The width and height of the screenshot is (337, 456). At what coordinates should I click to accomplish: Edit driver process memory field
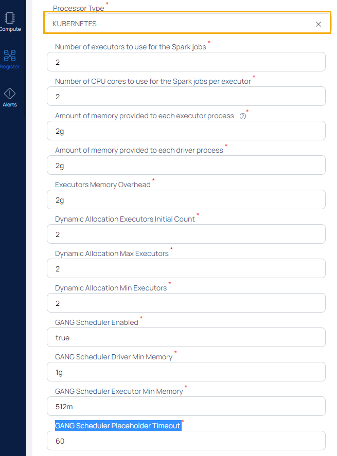[x=186, y=165]
